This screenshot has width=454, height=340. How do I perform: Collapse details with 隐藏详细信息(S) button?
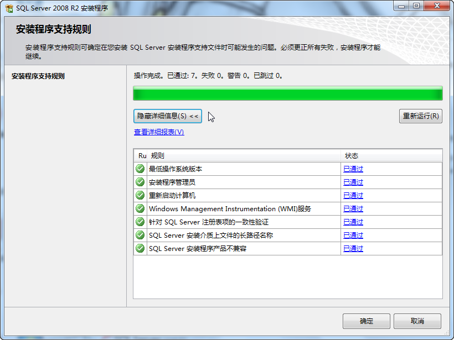click(x=168, y=116)
